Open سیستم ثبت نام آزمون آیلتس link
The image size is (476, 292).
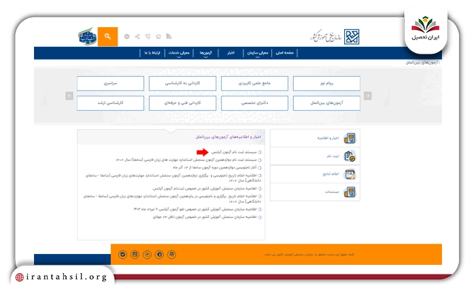tap(234, 152)
